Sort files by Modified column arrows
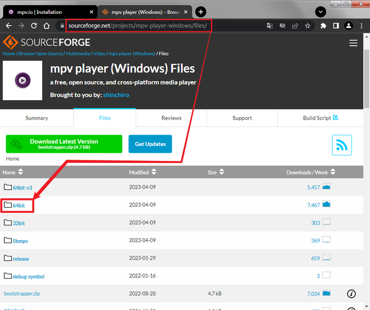This screenshot has height=310, width=370. 154,172
